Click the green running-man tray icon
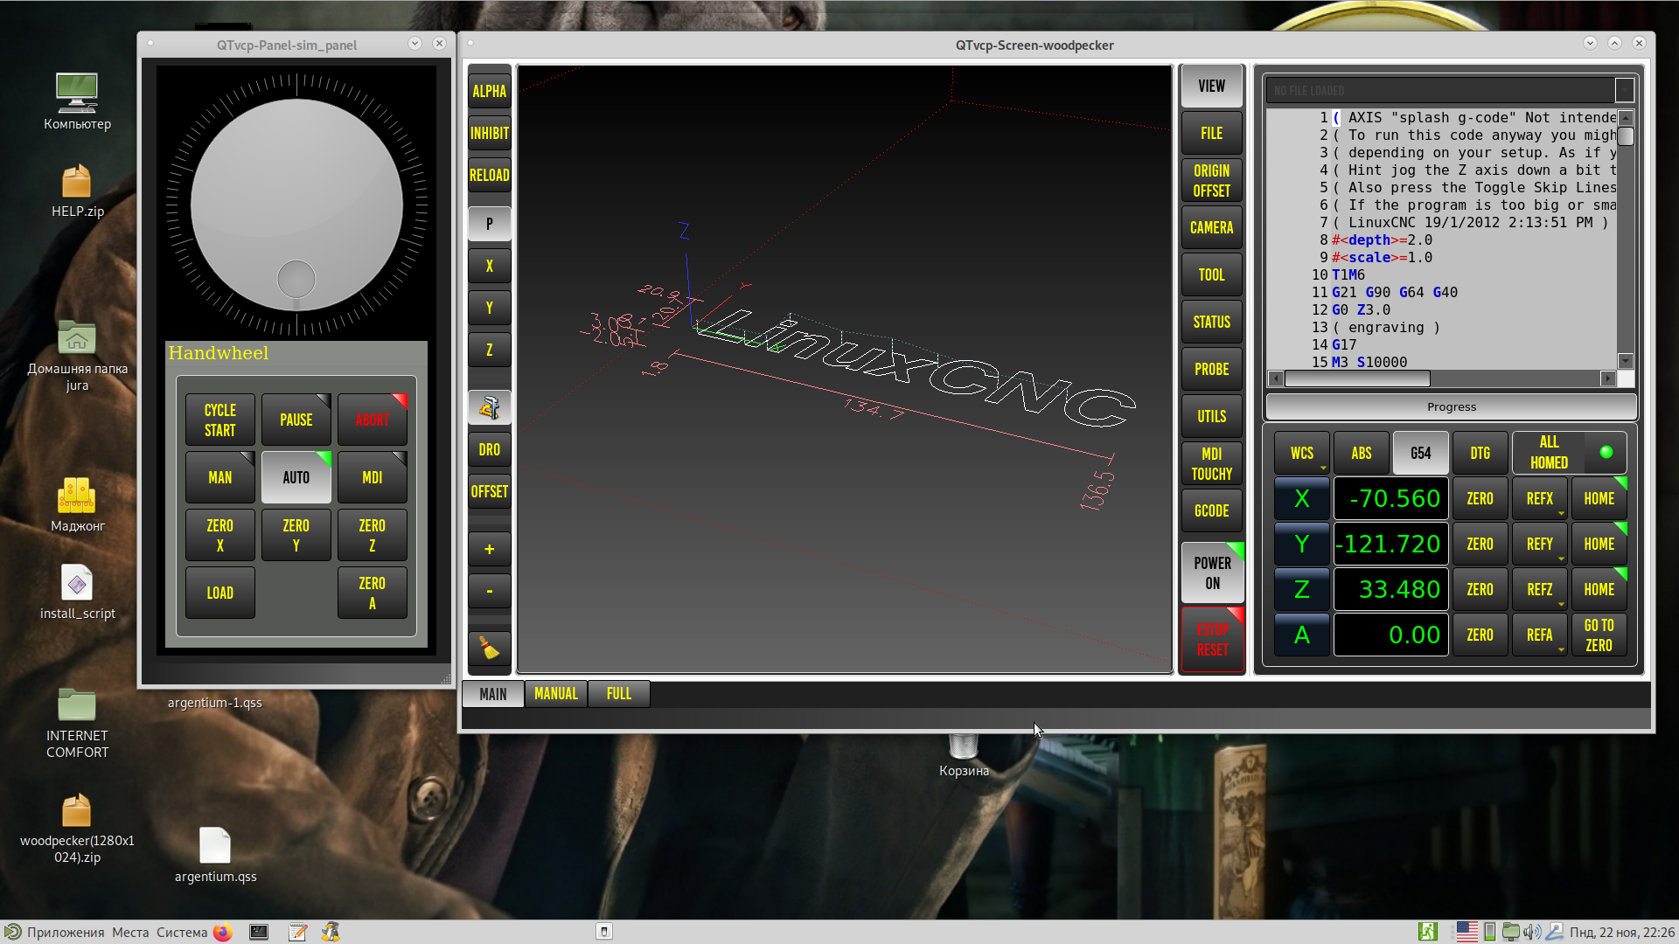Screen dimensions: 1679x944 1428,932
